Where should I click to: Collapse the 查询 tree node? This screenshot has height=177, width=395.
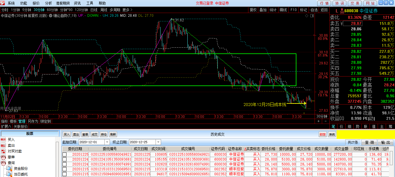[11, 163]
